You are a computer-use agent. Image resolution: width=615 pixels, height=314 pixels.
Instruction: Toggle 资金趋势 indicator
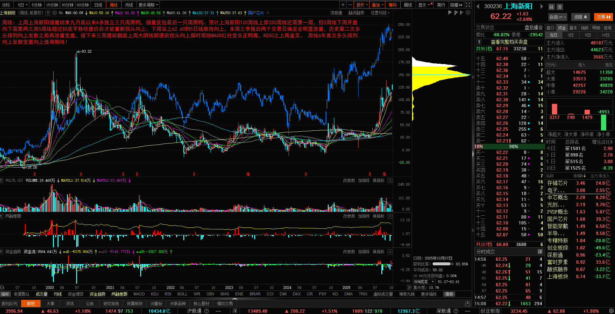pyautogui.click(x=97, y=294)
